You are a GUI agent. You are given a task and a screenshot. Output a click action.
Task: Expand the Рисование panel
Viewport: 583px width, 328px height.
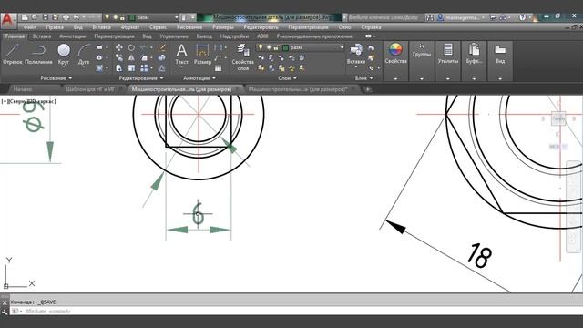click(x=56, y=78)
